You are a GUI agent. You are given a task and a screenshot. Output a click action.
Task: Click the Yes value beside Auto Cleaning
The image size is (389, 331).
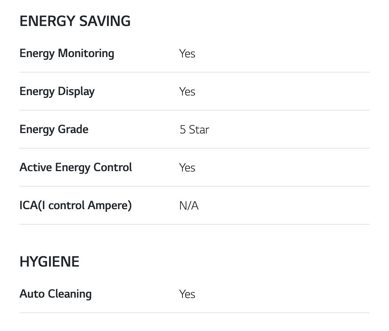coord(187,294)
